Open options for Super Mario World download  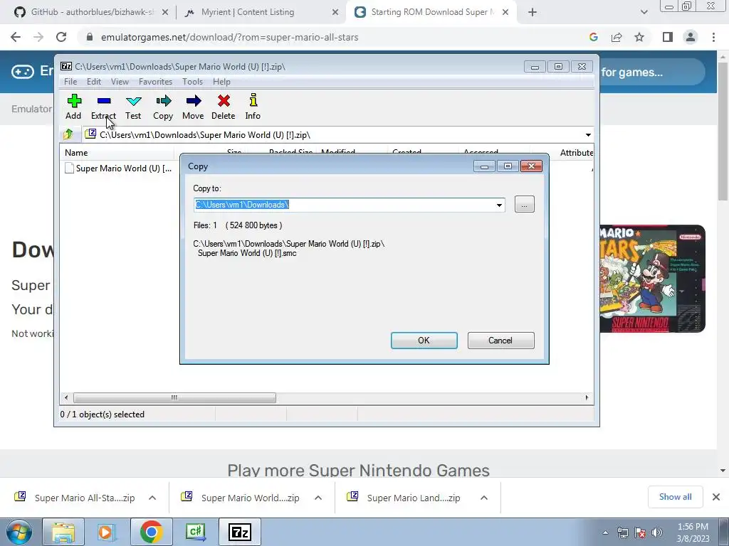[318, 498]
